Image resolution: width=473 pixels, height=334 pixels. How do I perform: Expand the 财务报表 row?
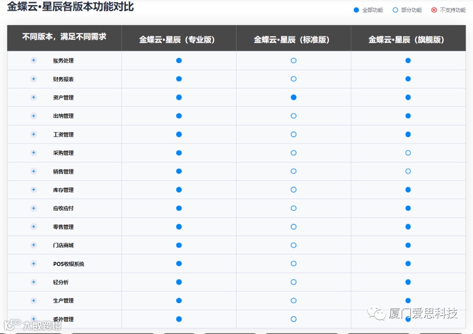(x=33, y=79)
